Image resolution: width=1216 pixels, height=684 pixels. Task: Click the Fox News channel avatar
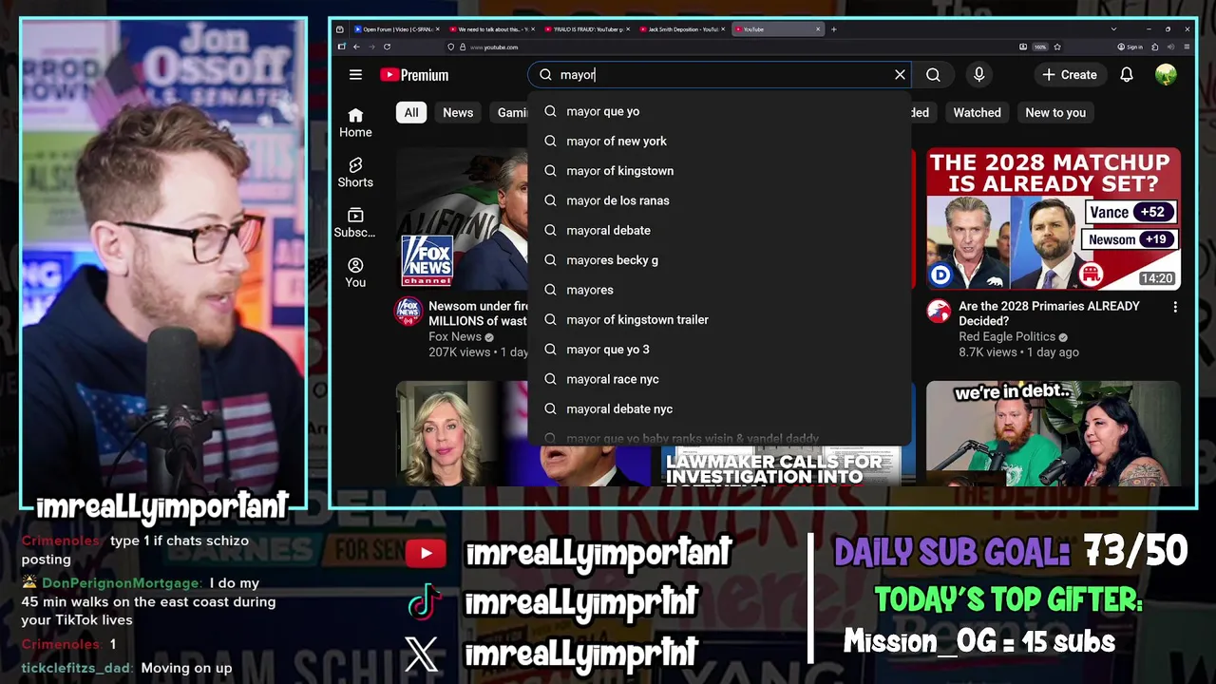pos(408,312)
